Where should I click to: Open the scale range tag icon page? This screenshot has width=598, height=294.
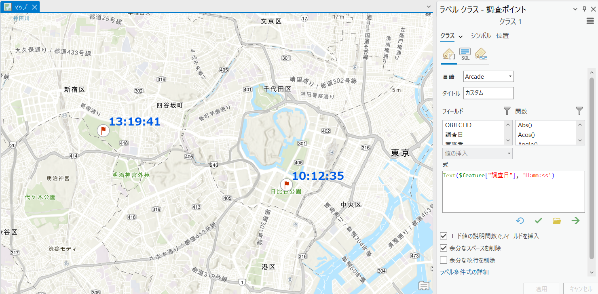click(x=481, y=54)
